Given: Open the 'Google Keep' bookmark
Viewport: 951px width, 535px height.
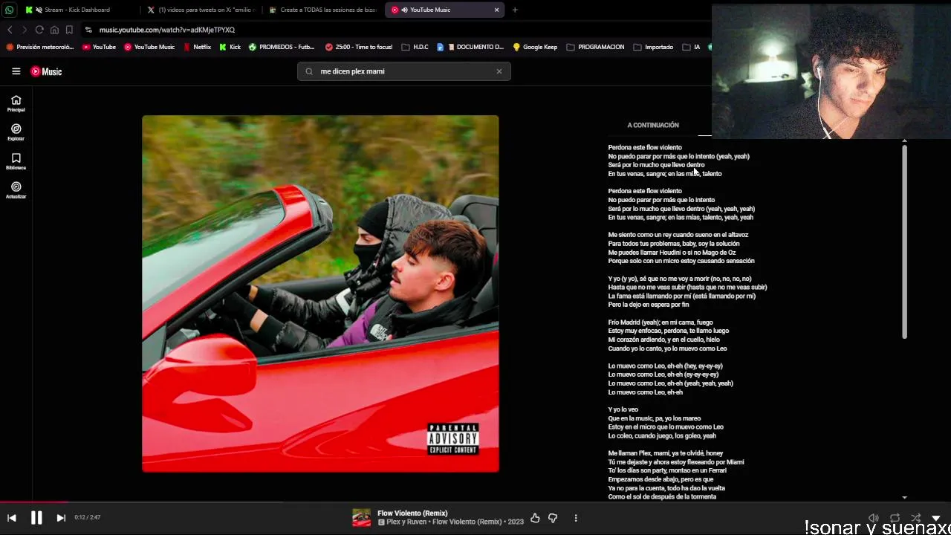Looking at the screenshot, I should coord(535,47).
